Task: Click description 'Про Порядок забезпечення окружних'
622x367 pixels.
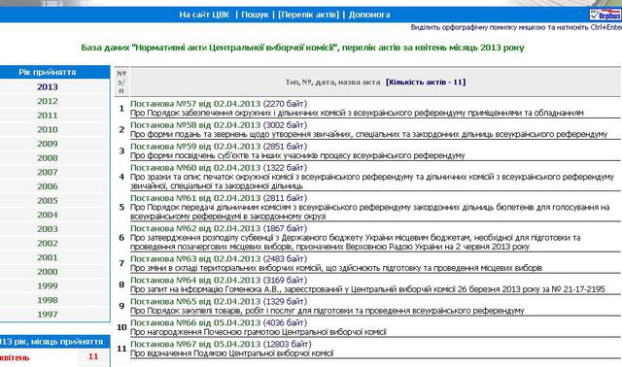Action: 357,113
